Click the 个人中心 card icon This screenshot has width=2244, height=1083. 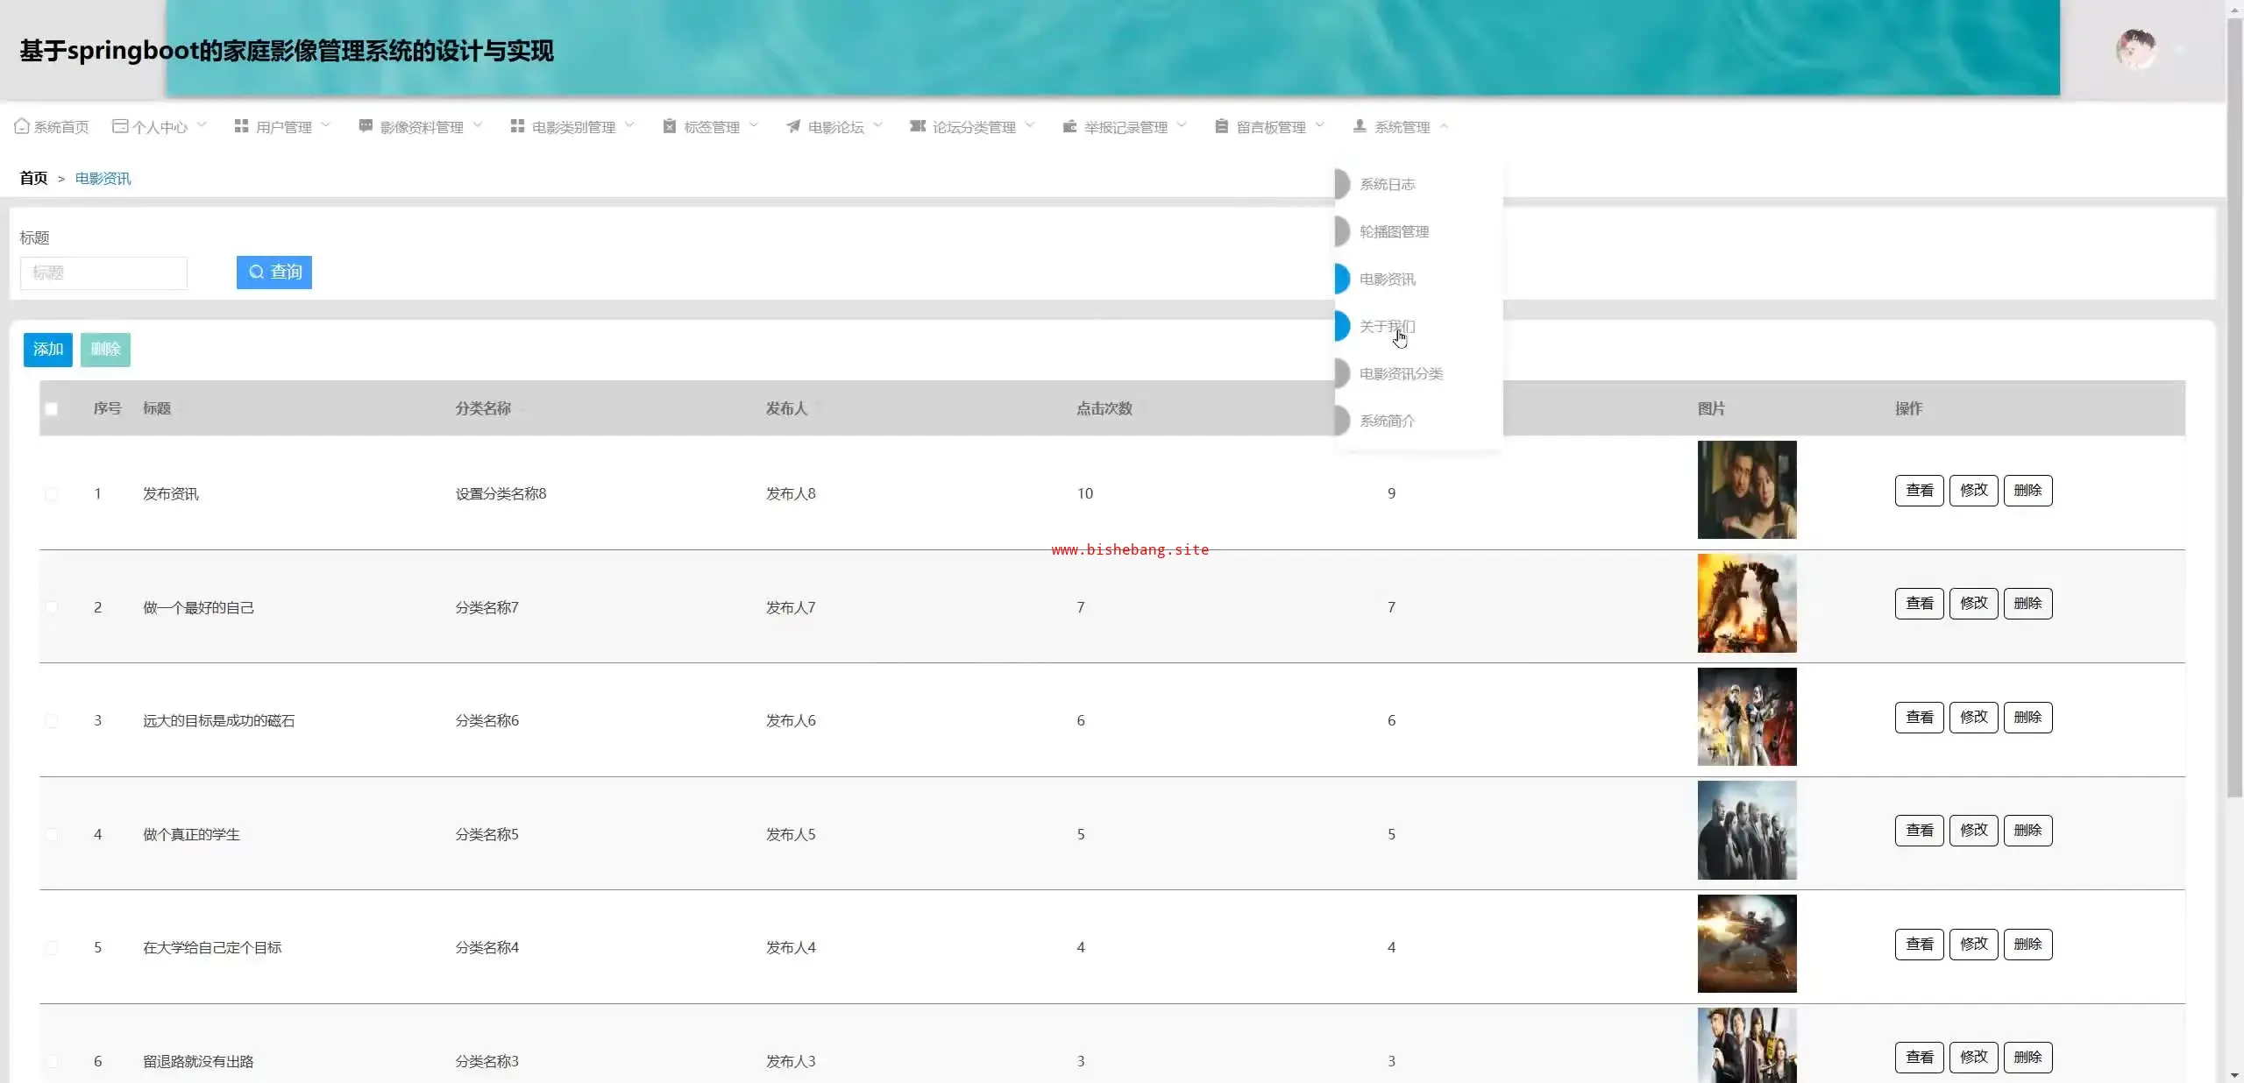click(120, 126)
